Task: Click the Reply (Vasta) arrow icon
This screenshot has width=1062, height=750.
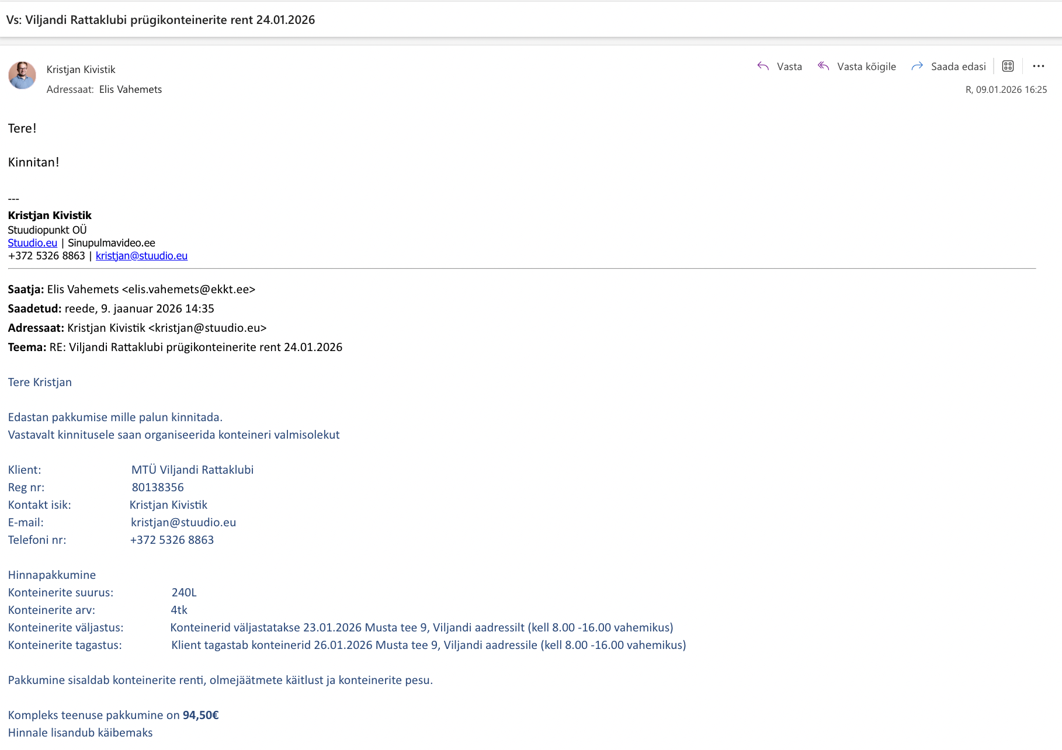Action: click(763, 66)
